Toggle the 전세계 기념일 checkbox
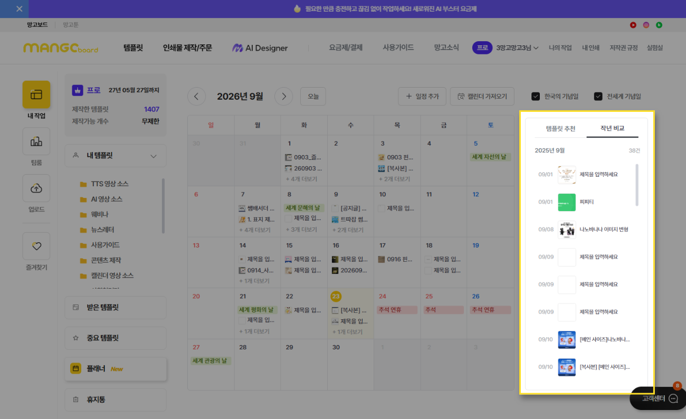The height and width of the screenshot is (419, 686). pos(598,97)
